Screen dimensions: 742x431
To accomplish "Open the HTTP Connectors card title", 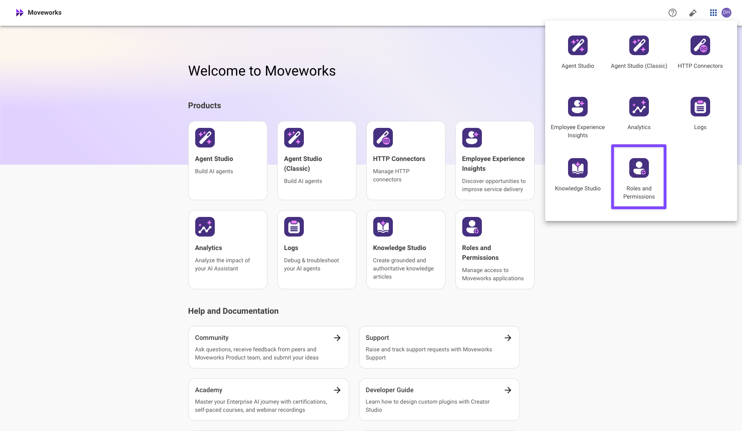I will (x=399, y=159).
